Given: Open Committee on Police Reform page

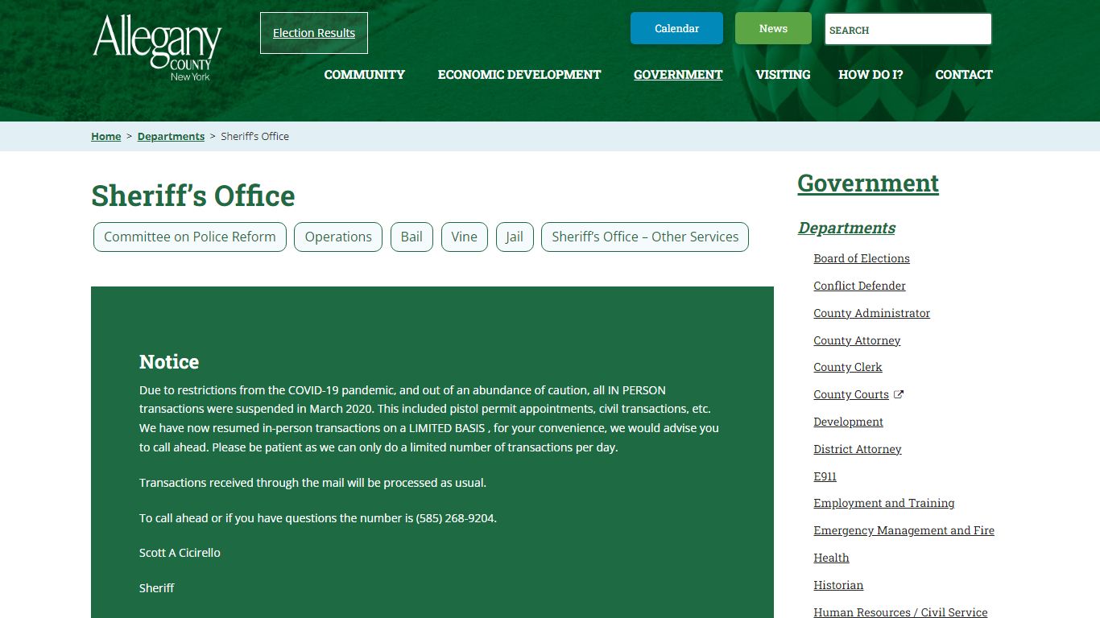Looking at the screenshot, I should (x=190, y=237).
